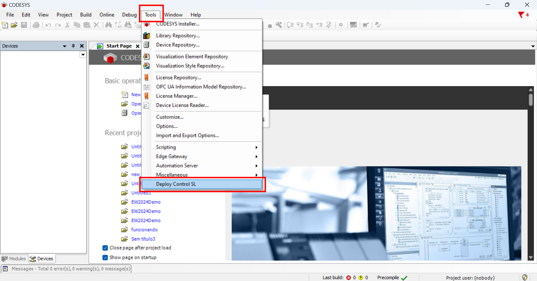Click security shield icon in status bar
Viewport: 537px width, 281px height.
point(525,277)
